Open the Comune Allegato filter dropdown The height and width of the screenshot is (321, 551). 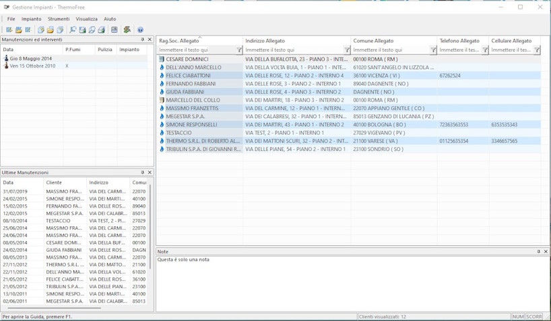click(x=433, y=50)
